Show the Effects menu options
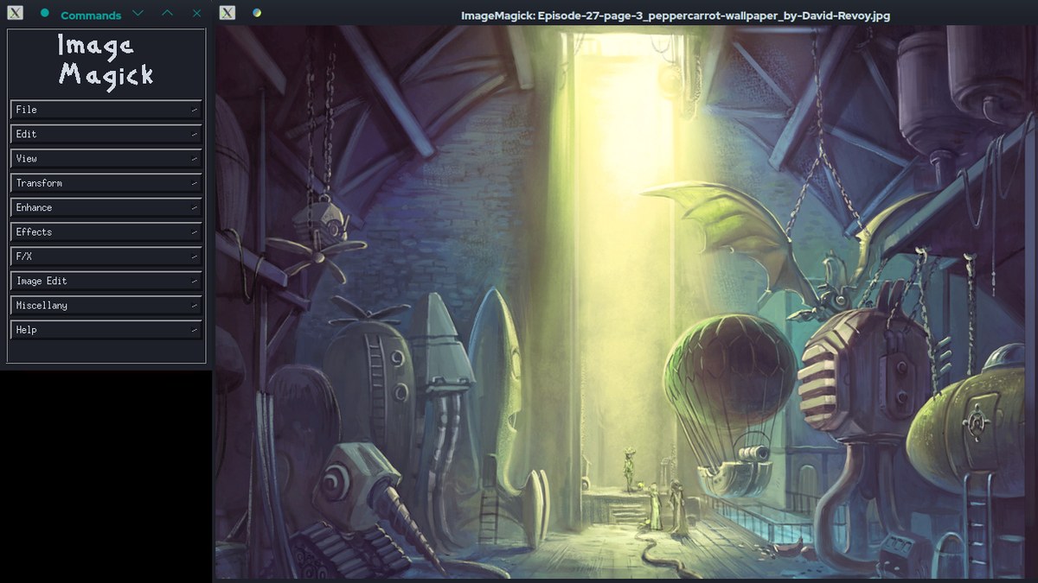Viewport: 1038px width, 583px height. tap(106, 232)
